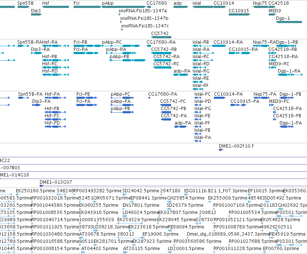This screenshot has height=254, width=307.
Task: Click the Pcl-PB protein label
Action: point(83,94)
